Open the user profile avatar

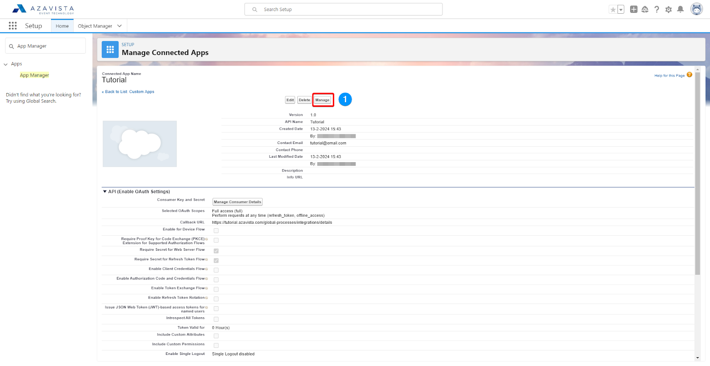point(697,9)
